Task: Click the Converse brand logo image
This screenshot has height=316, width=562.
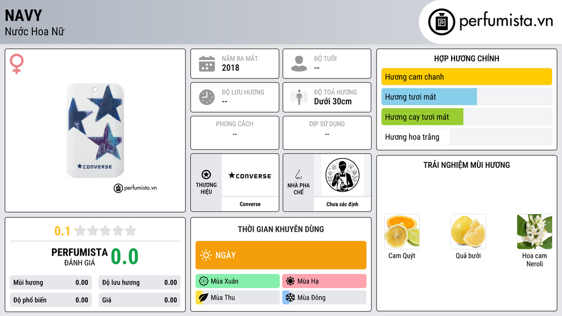Action: click(x=250, y=176)
